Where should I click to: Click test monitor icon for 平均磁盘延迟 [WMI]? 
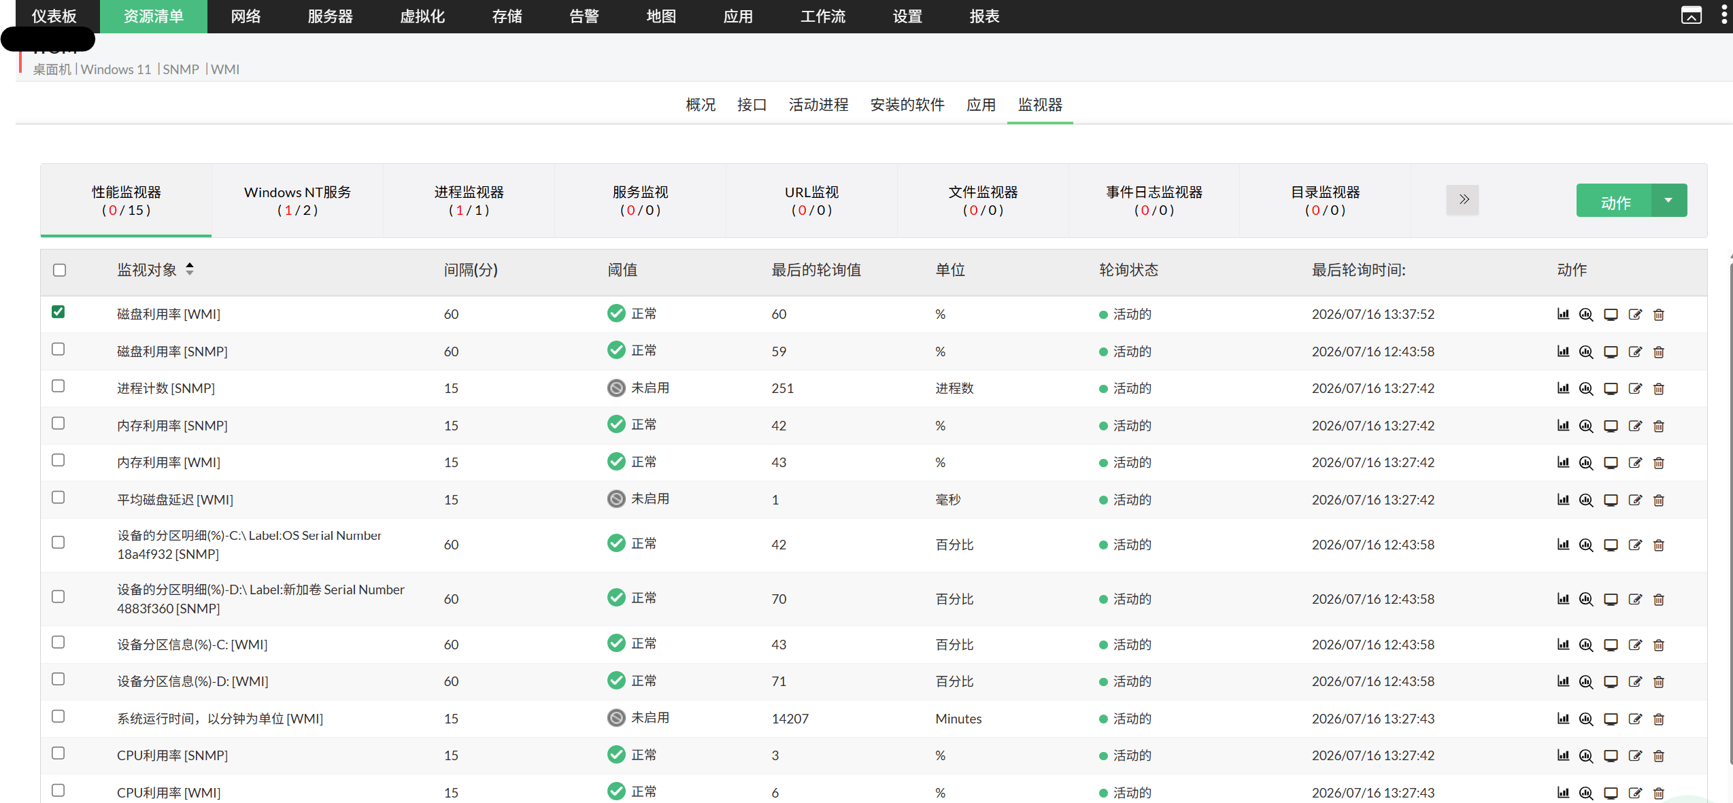[x=1586, y=500]
